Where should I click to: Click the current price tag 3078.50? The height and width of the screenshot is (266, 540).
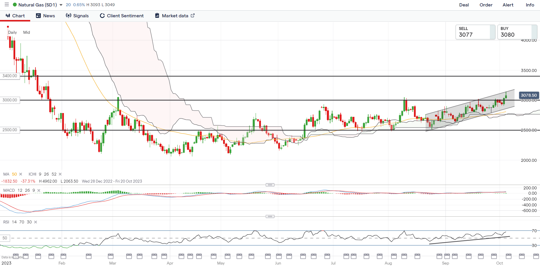tap(529, 95)
